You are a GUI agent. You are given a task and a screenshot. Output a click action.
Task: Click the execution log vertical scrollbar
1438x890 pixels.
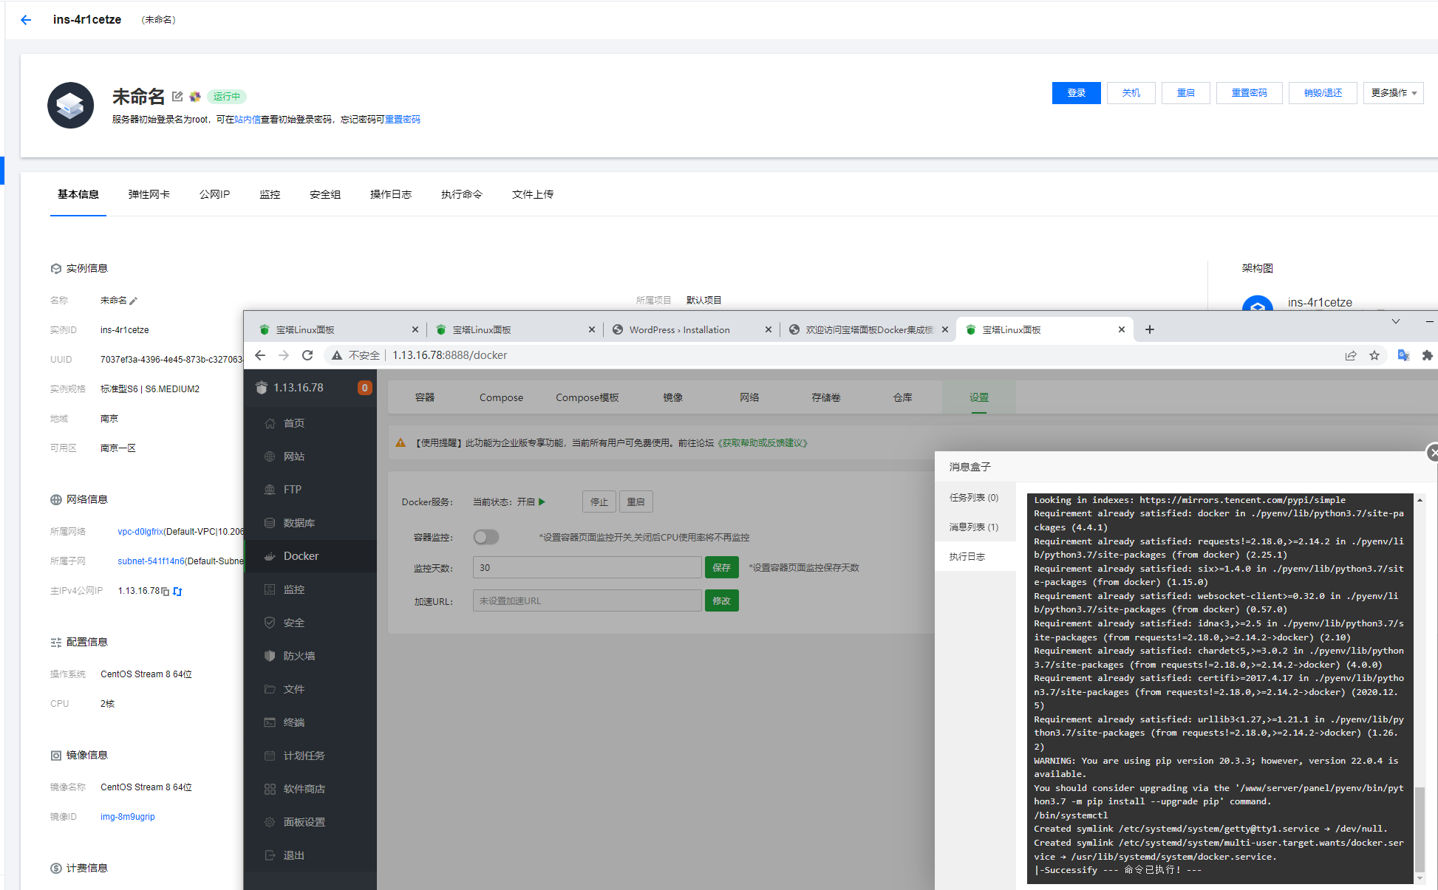1420,831
